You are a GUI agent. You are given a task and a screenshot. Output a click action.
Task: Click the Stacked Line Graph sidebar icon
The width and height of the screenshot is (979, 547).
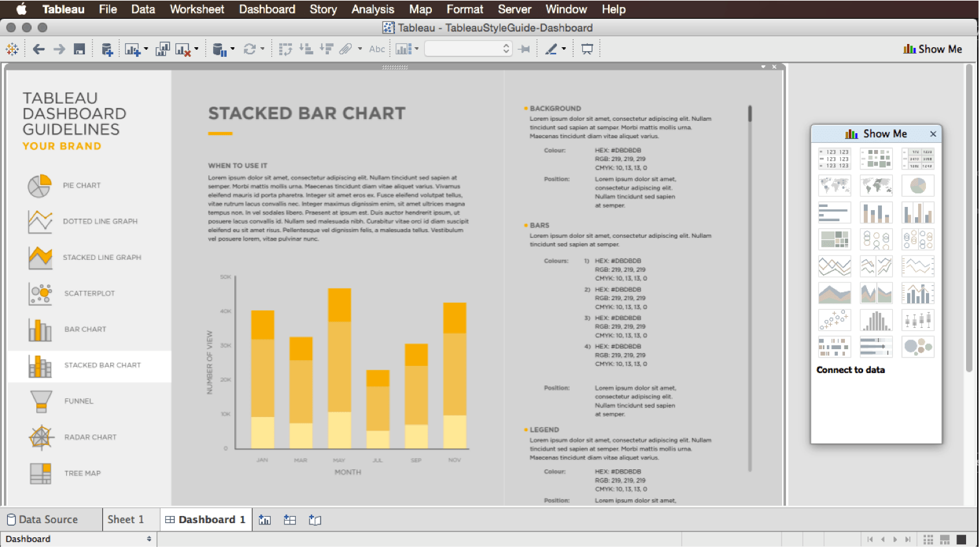point(41,257)
